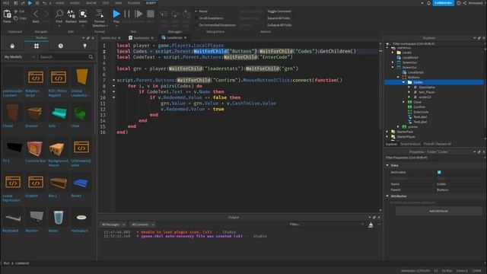487x274 pixels.
Task: Click Toggle Comment action
Action: click(x=279, y=11)
